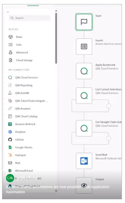
Task: Select HubSpot connector icon
Action: tap(10, 155)
